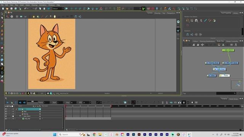The image size is (244, 137).
Task: Open the Master Controller tab
Action: pos(232,41)
